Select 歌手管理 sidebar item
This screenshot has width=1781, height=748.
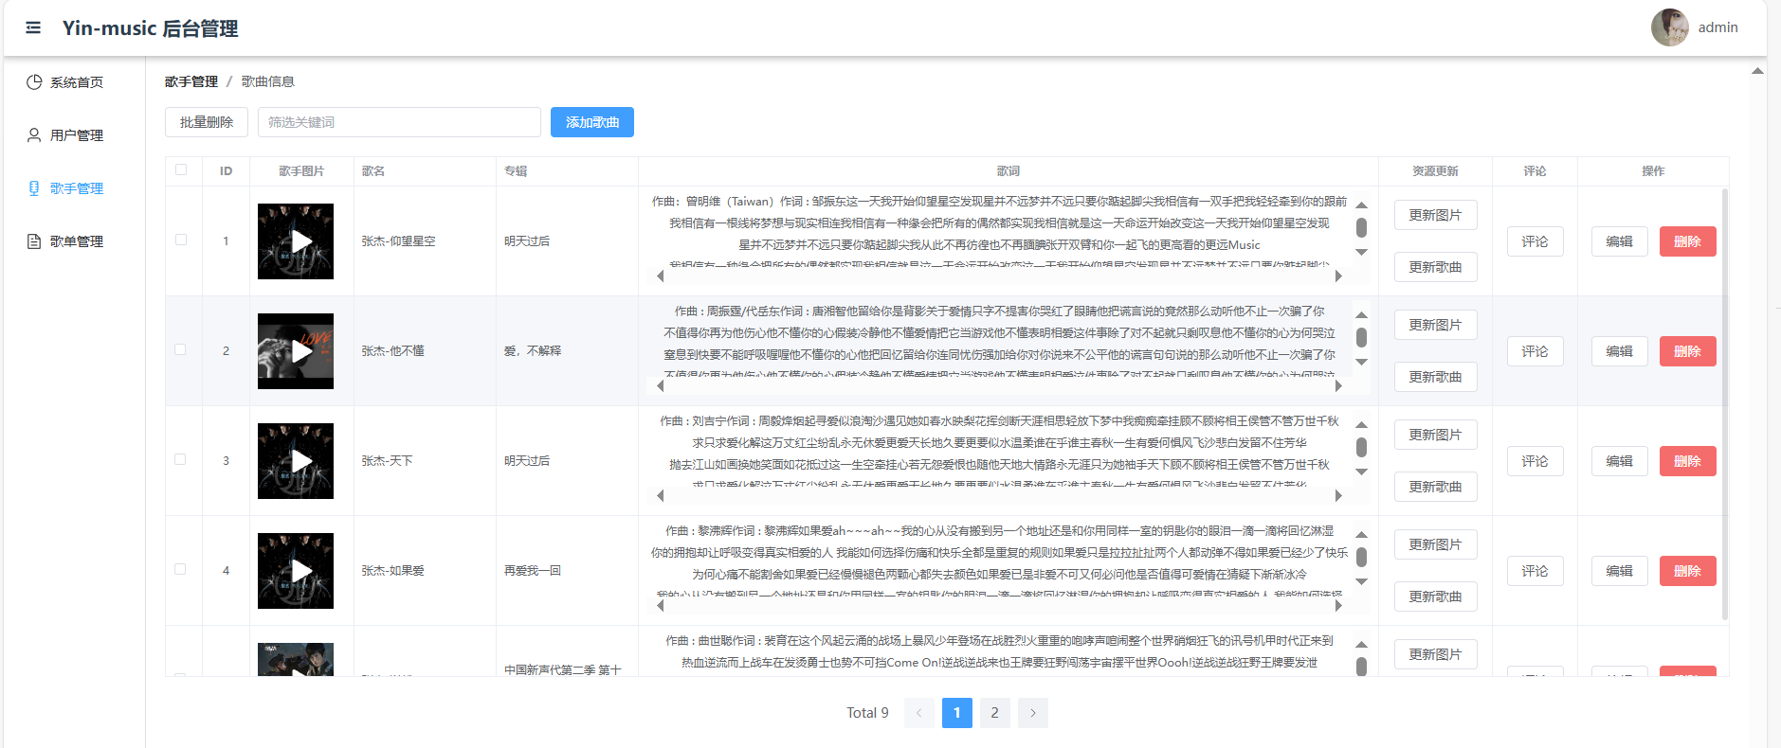(x=76, y=188)
